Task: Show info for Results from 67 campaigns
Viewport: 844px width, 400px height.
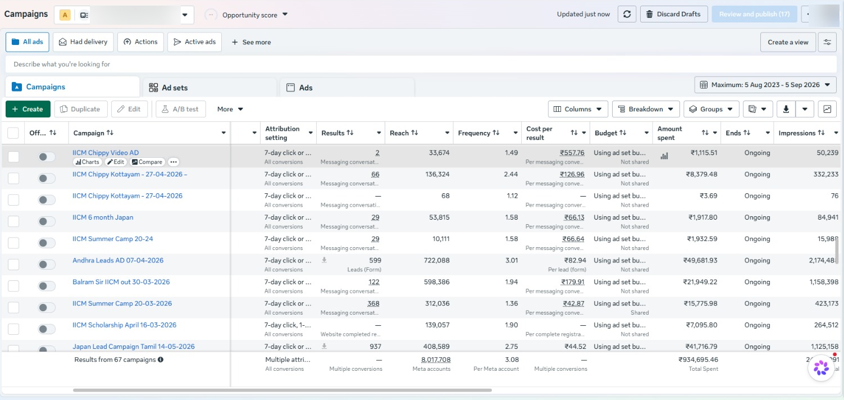Action: [161, 360]
